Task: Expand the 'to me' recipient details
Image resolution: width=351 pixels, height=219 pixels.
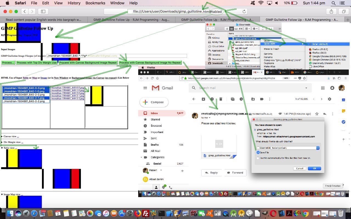Action: (210, 118)
